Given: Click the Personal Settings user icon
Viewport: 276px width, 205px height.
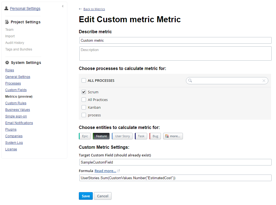Looking at the screenshot, I should [x=6, y=8].
